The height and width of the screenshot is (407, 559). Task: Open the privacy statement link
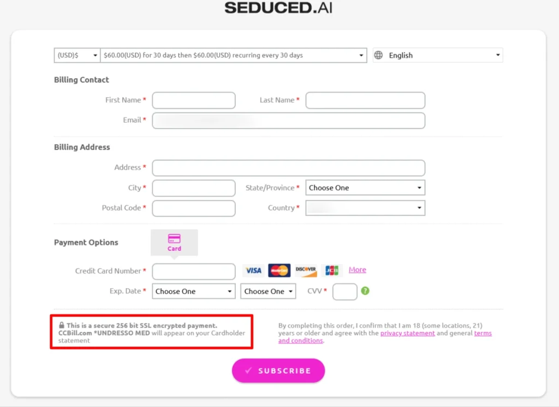(x=407, y=333)
